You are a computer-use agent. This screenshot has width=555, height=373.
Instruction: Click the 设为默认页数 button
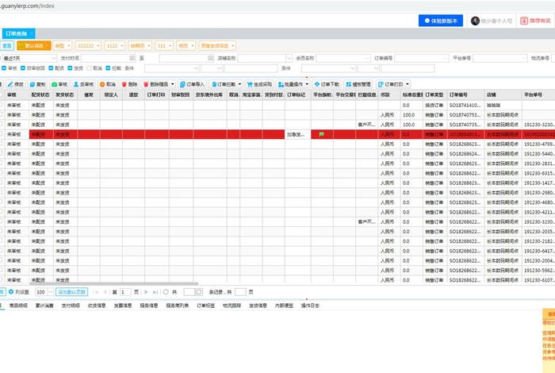(71, 292)
